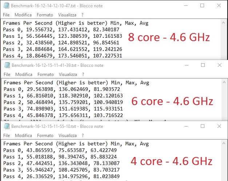Click title text Benchmark-16-12-15-11-55-10.txt - Blocco note
The height and width of the screenshot is (181, 228).
coord(57,126)
